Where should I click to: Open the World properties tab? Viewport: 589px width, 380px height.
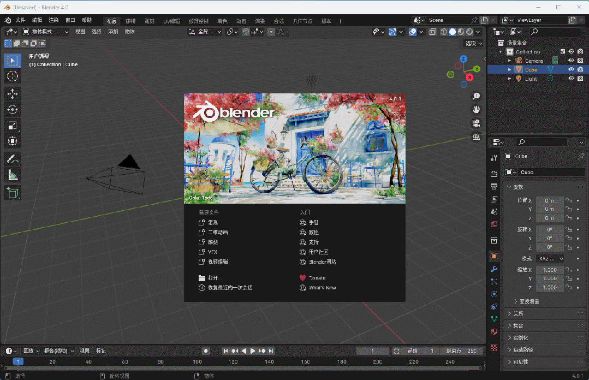pyautogui.click(x=494, y=224)
